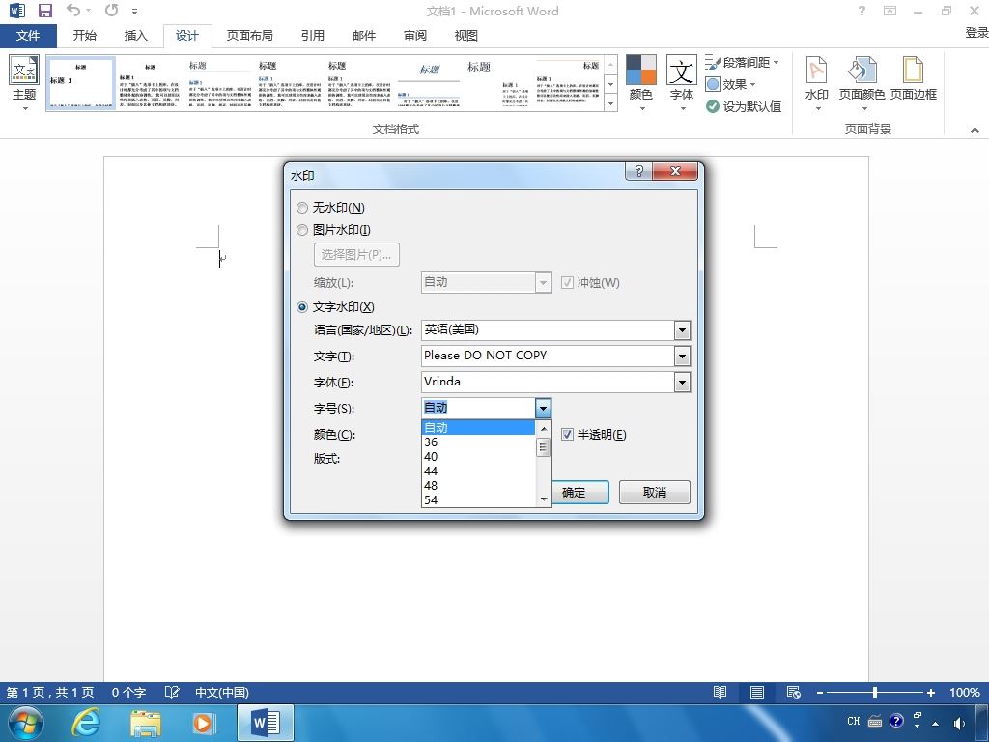989x742 pixels.
Task: Collapse the ribbon with the chevron
Action: [x=975, y=130]
